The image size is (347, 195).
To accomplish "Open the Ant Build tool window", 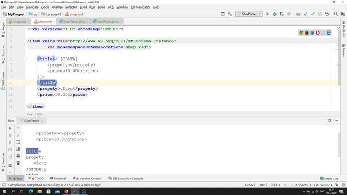I will pyautogui.click(x=343, y=29).
